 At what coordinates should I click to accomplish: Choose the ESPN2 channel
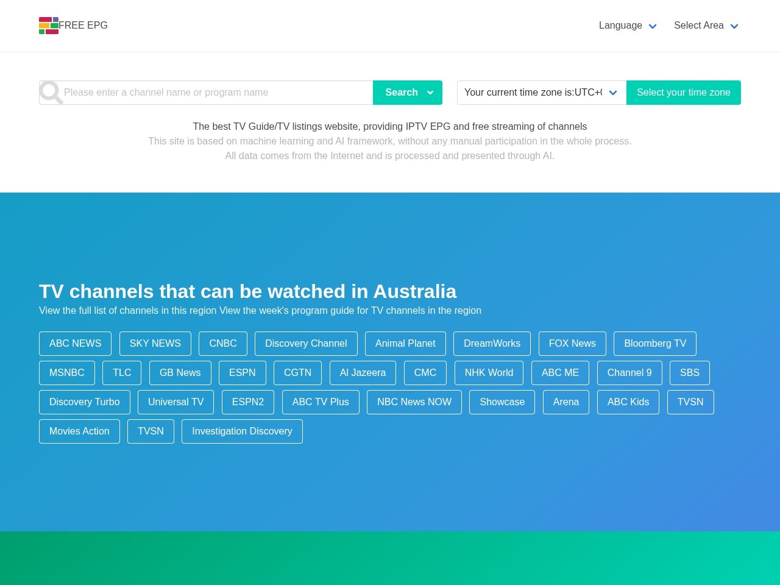248,402
